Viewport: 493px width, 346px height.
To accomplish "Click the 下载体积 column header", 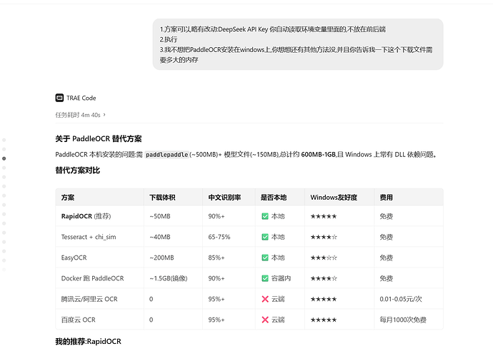I will click(x=162, y=198).
